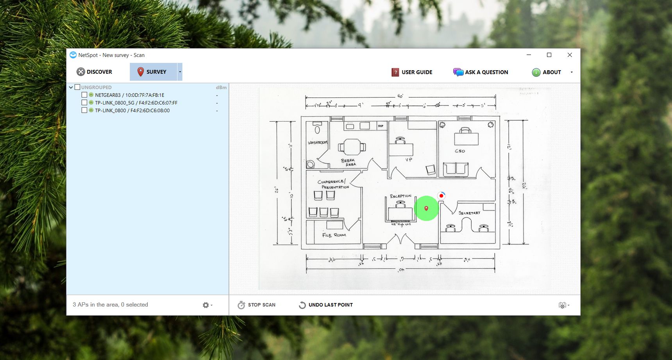Click the NetSpot app icon in title bar

coord(73,55)
